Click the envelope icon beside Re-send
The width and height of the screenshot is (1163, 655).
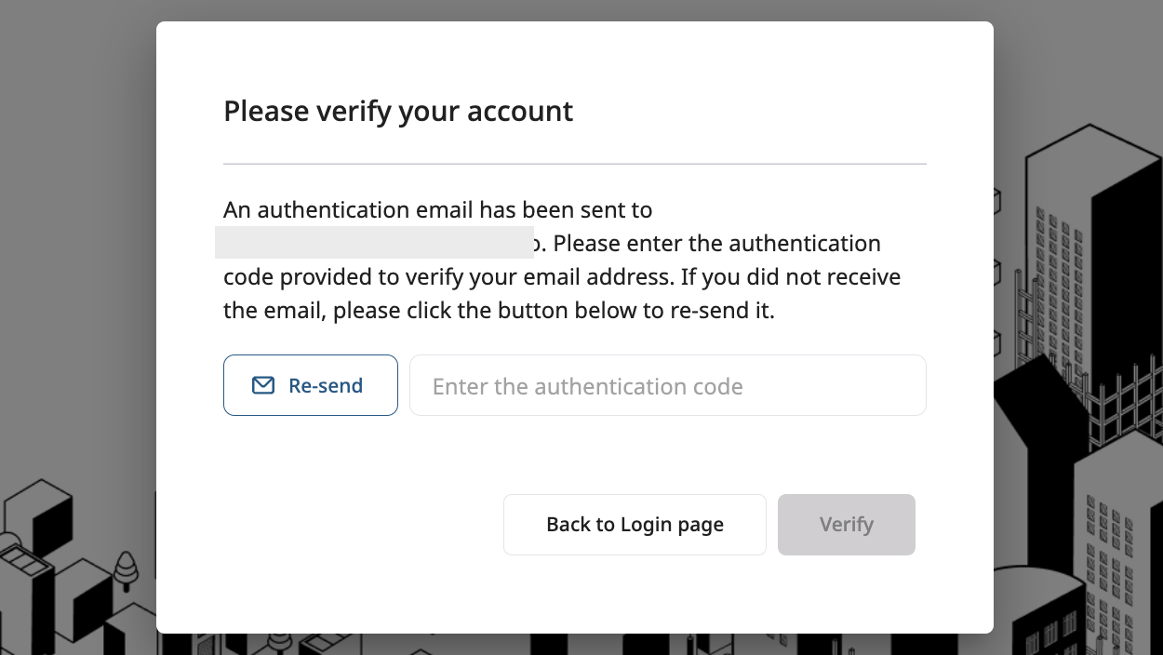(263, 385)
